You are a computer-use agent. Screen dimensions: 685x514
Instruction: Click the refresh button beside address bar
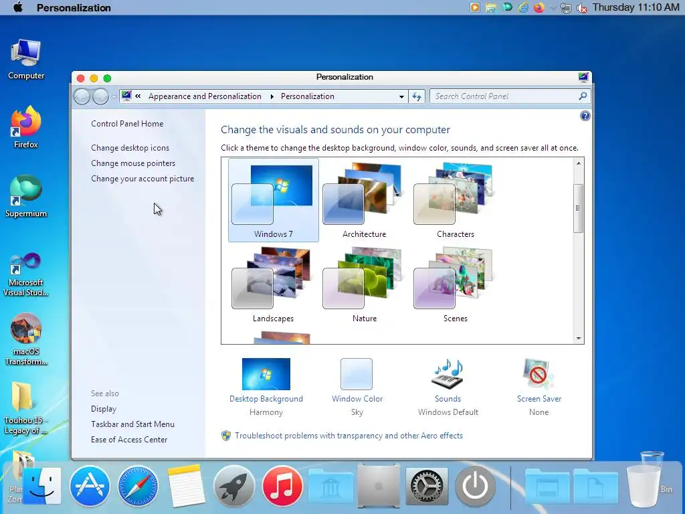(417, 96)
